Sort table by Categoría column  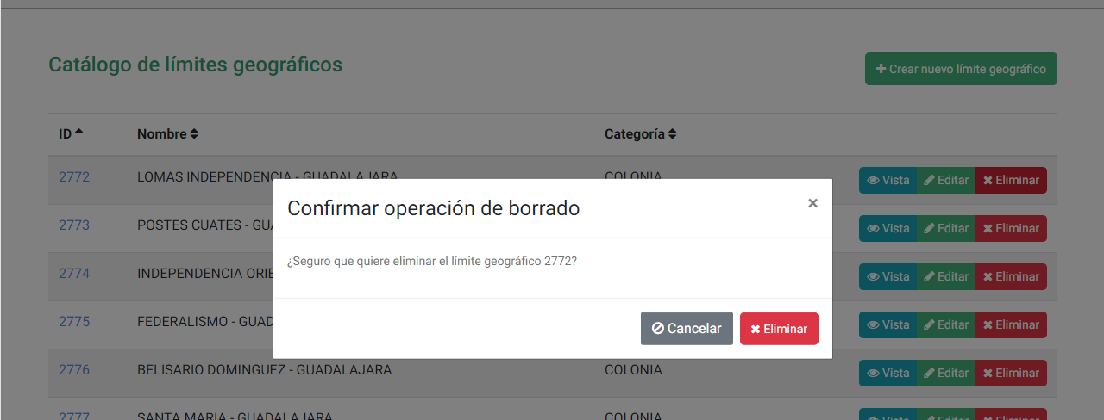tap(640, 134)
